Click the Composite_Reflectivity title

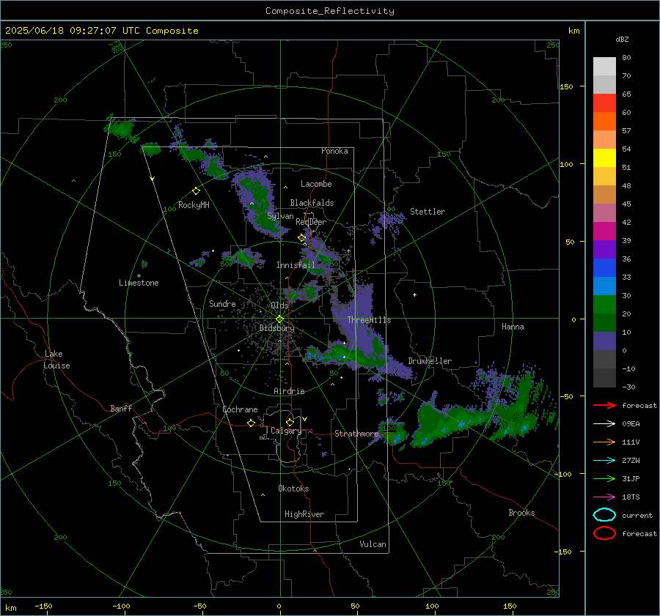(x=330, y=11)
